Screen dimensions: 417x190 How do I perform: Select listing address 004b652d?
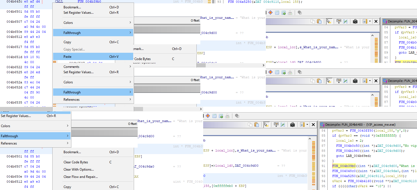tap(14, 87)
